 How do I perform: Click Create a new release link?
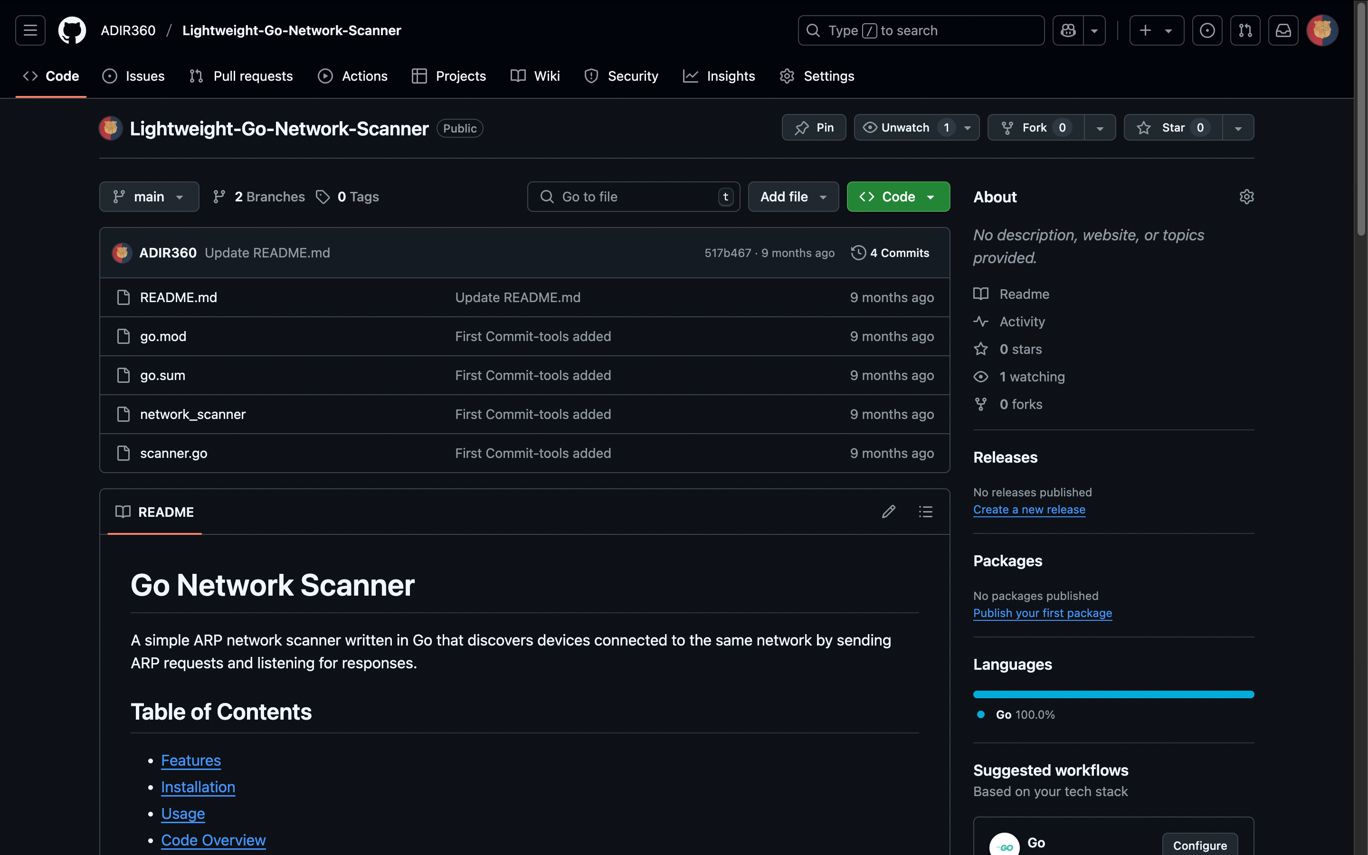[1029, 510]
